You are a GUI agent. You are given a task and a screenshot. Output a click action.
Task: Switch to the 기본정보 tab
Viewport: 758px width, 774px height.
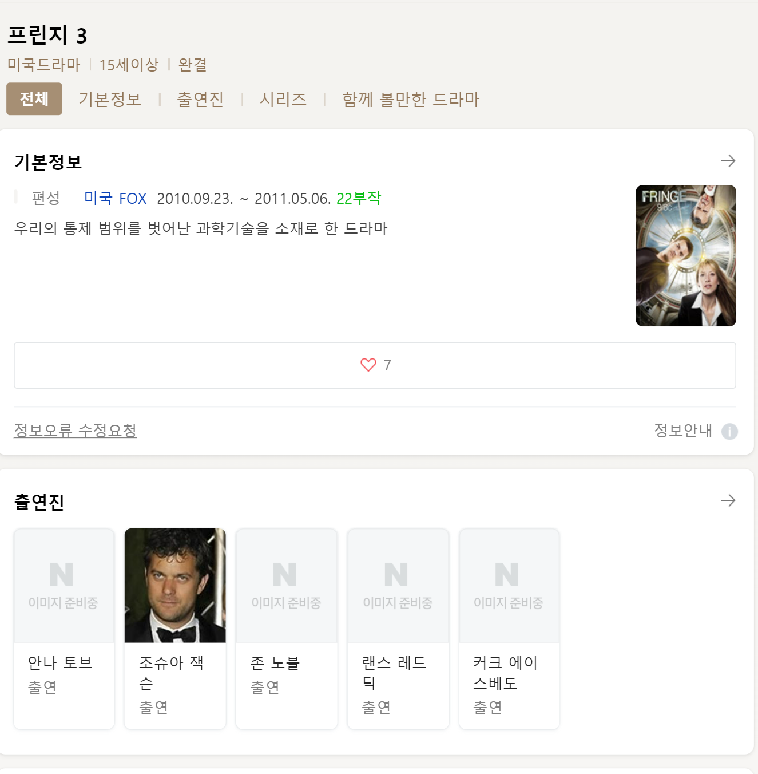tap(110, 99)
